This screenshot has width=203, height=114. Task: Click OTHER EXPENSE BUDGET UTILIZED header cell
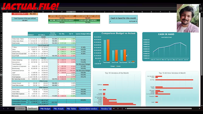coord(88,16)
